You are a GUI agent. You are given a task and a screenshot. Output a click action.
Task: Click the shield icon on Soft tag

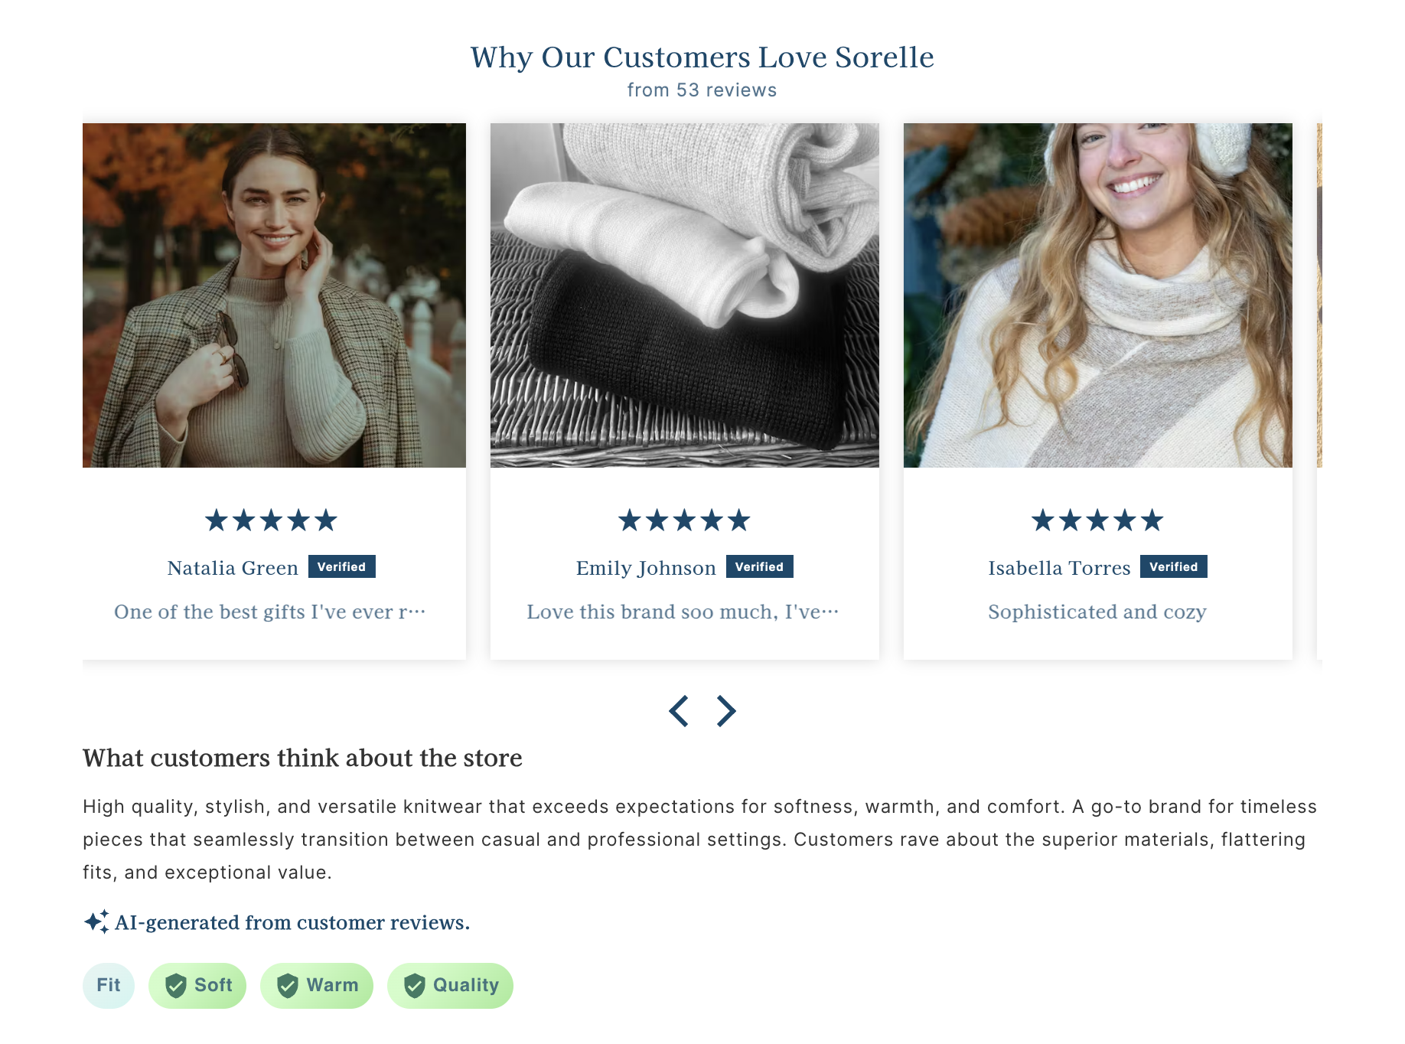176,986
